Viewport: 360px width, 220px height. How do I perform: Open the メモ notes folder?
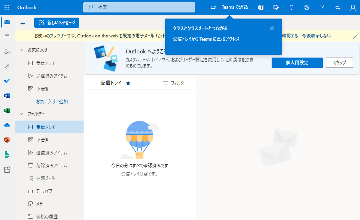point(49,204)
